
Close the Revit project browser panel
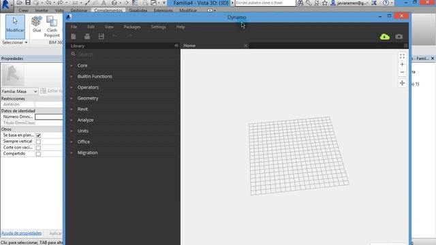(433, 59)
